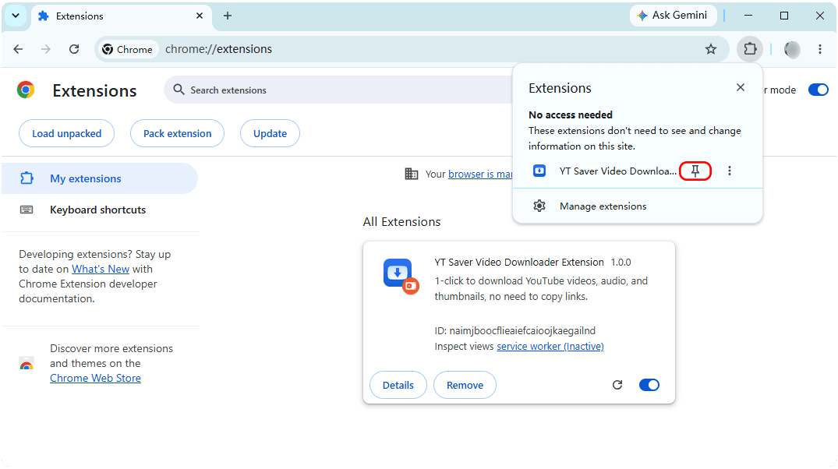This screenshot has height=469, width=838.
Task: Remove the YT Saver extension
Action: tap(465, 385)
